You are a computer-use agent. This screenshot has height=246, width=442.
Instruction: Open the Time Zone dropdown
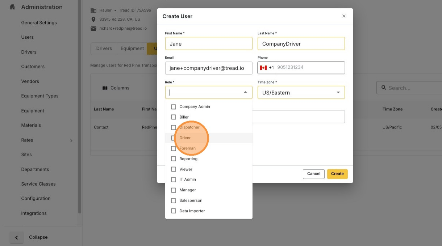tap(301, 92)
